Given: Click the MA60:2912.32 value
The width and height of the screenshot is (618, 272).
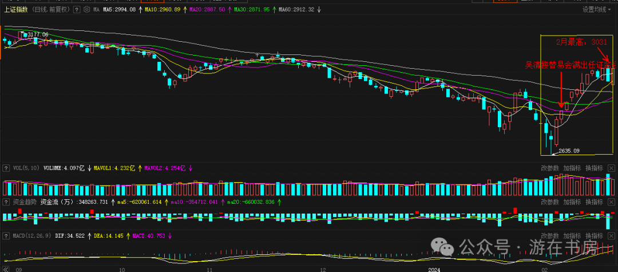Looking at the screenshot, I should click(296, 10).
